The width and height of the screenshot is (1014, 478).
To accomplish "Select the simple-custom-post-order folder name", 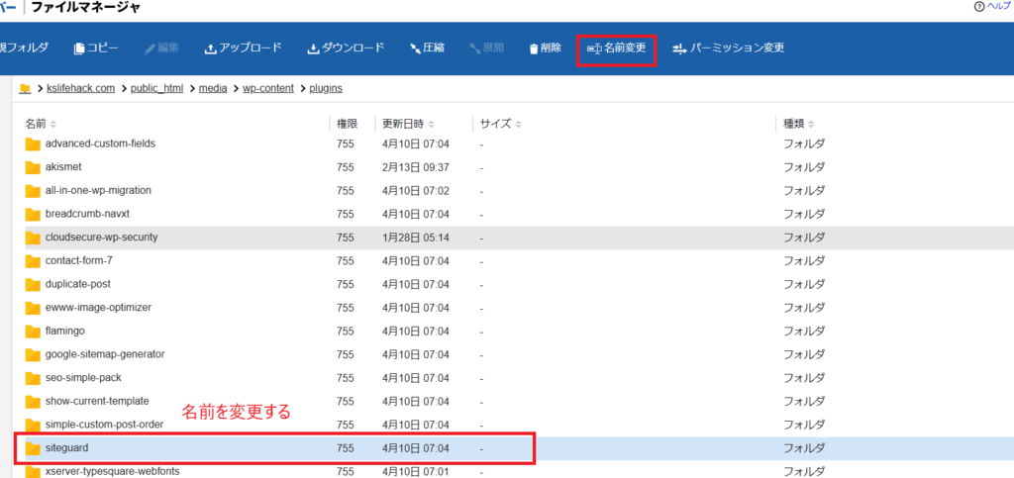I will 104,425.
